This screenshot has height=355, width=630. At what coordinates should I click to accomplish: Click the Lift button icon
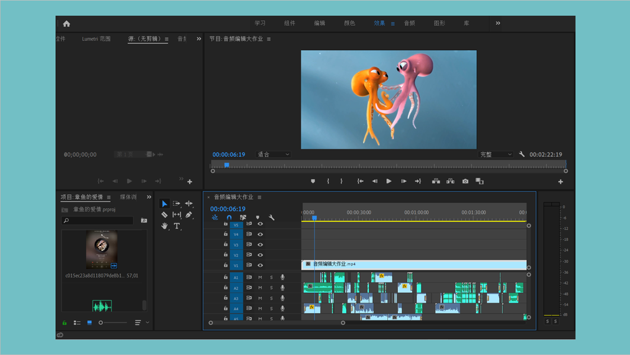[x=436, y=182]
